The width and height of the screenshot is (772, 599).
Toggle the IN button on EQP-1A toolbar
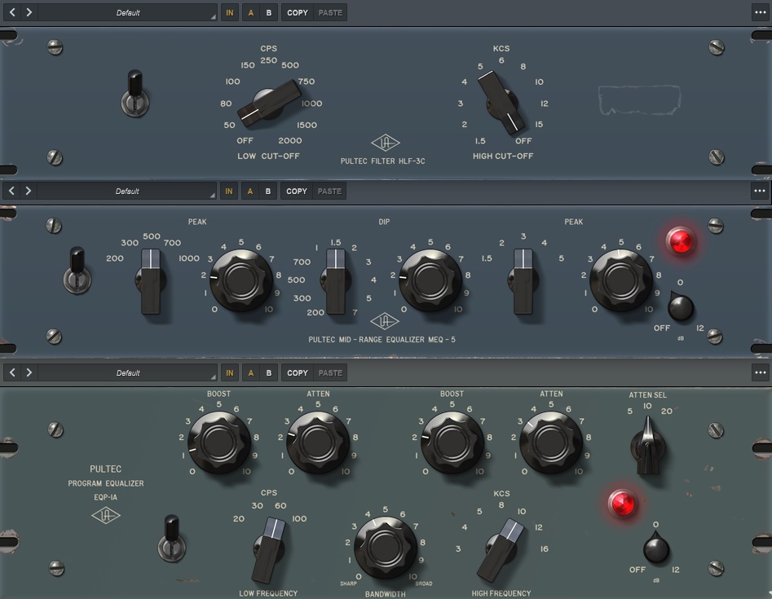tap(229, 373)
